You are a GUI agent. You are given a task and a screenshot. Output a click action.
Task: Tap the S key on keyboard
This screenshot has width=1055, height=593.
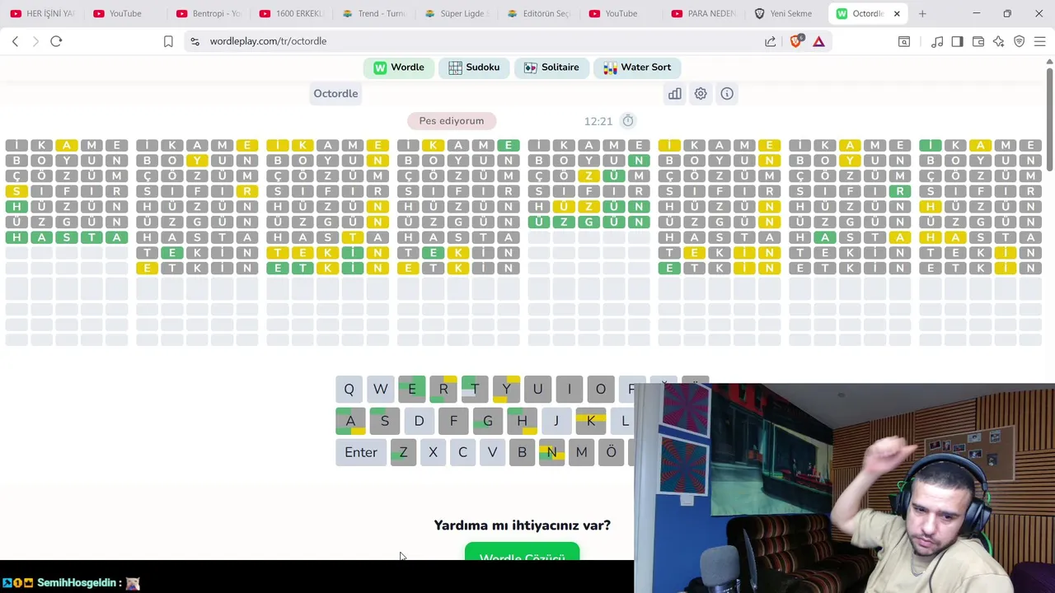click(x=385, y=421)
